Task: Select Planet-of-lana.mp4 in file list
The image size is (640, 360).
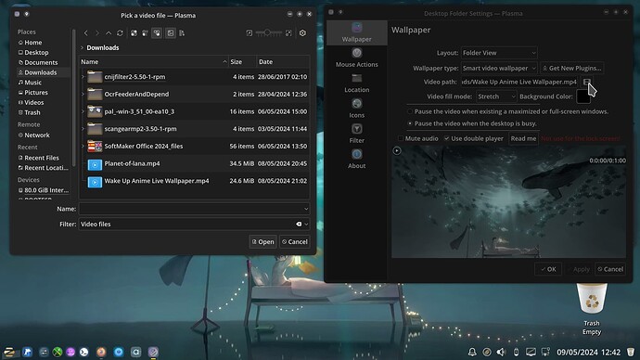Action: [x=194, y=163]
